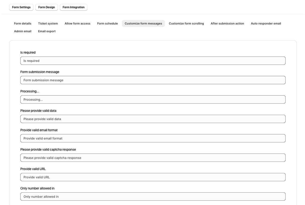Click the Please provide valid data field
This screenshot has height=205, width=305.
click(x=153, y=119)
